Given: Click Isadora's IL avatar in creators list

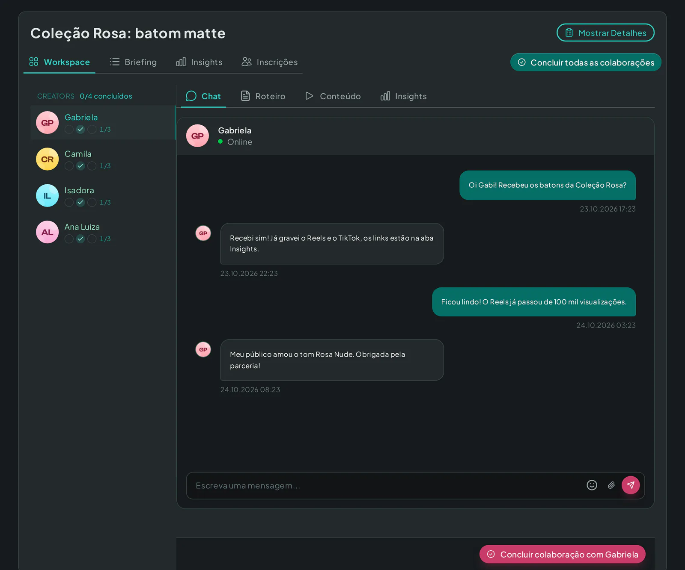Looking at the screenshot, I should [47, 195].
